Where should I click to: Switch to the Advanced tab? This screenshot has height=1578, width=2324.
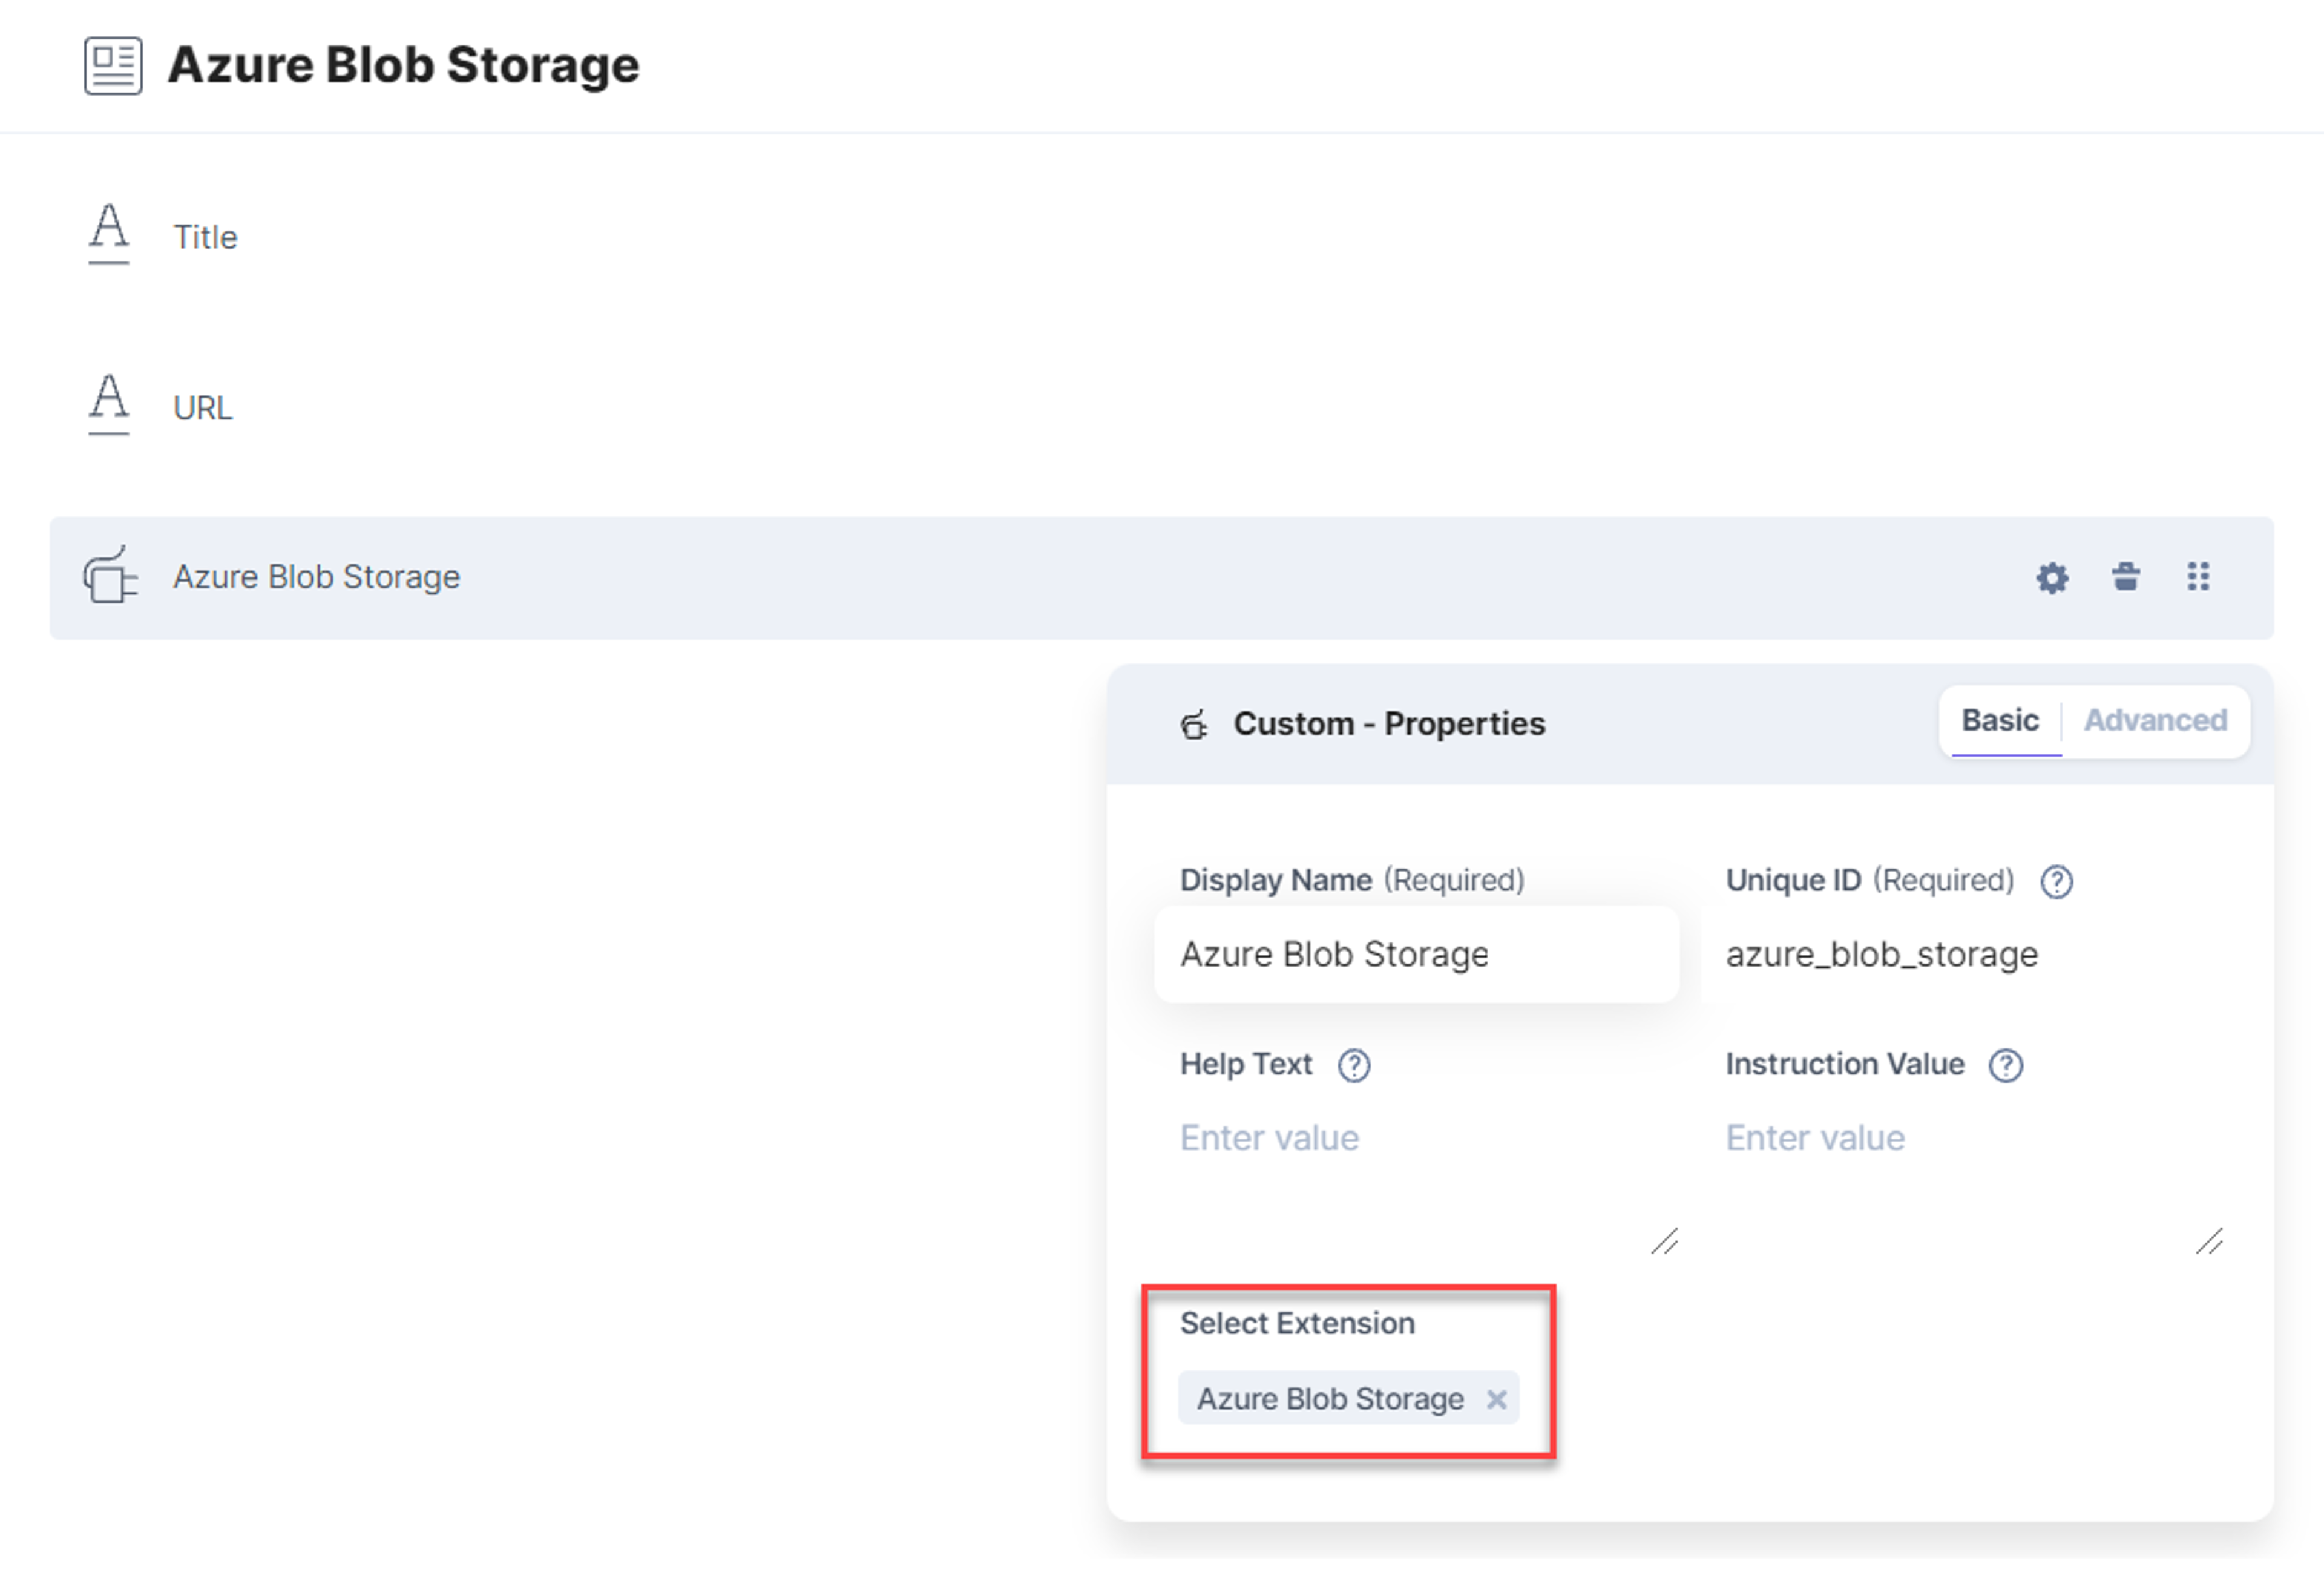pyautogui.click(x=2155, y=721)
